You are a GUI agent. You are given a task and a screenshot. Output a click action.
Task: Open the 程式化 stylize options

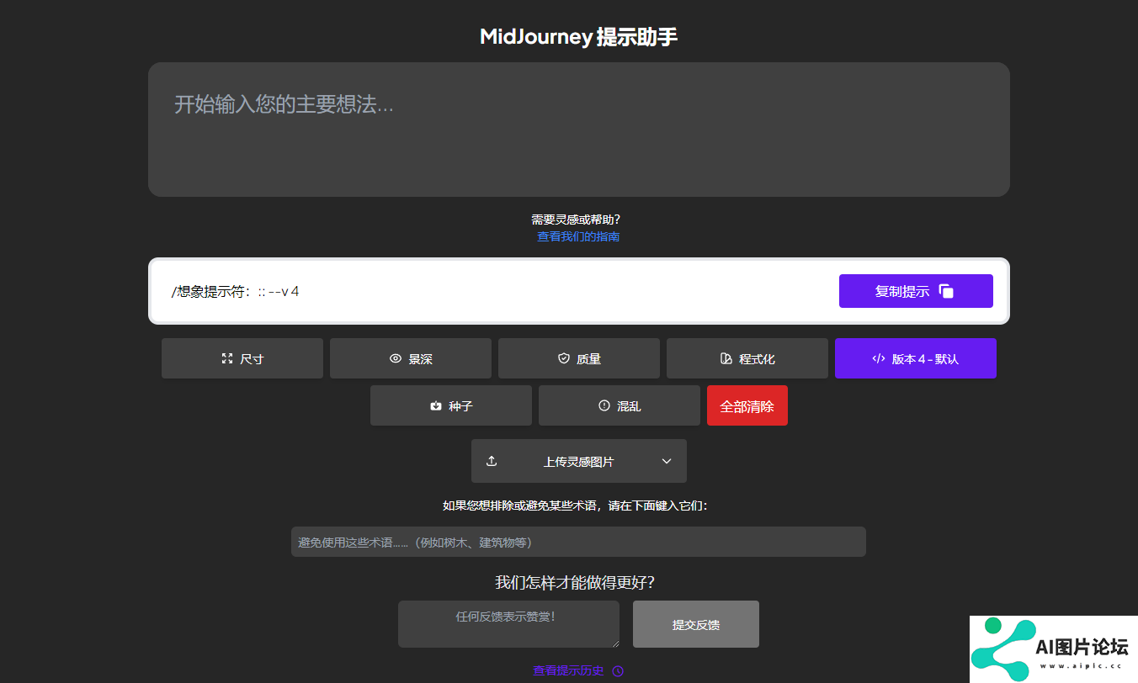[x=747, y=358]
